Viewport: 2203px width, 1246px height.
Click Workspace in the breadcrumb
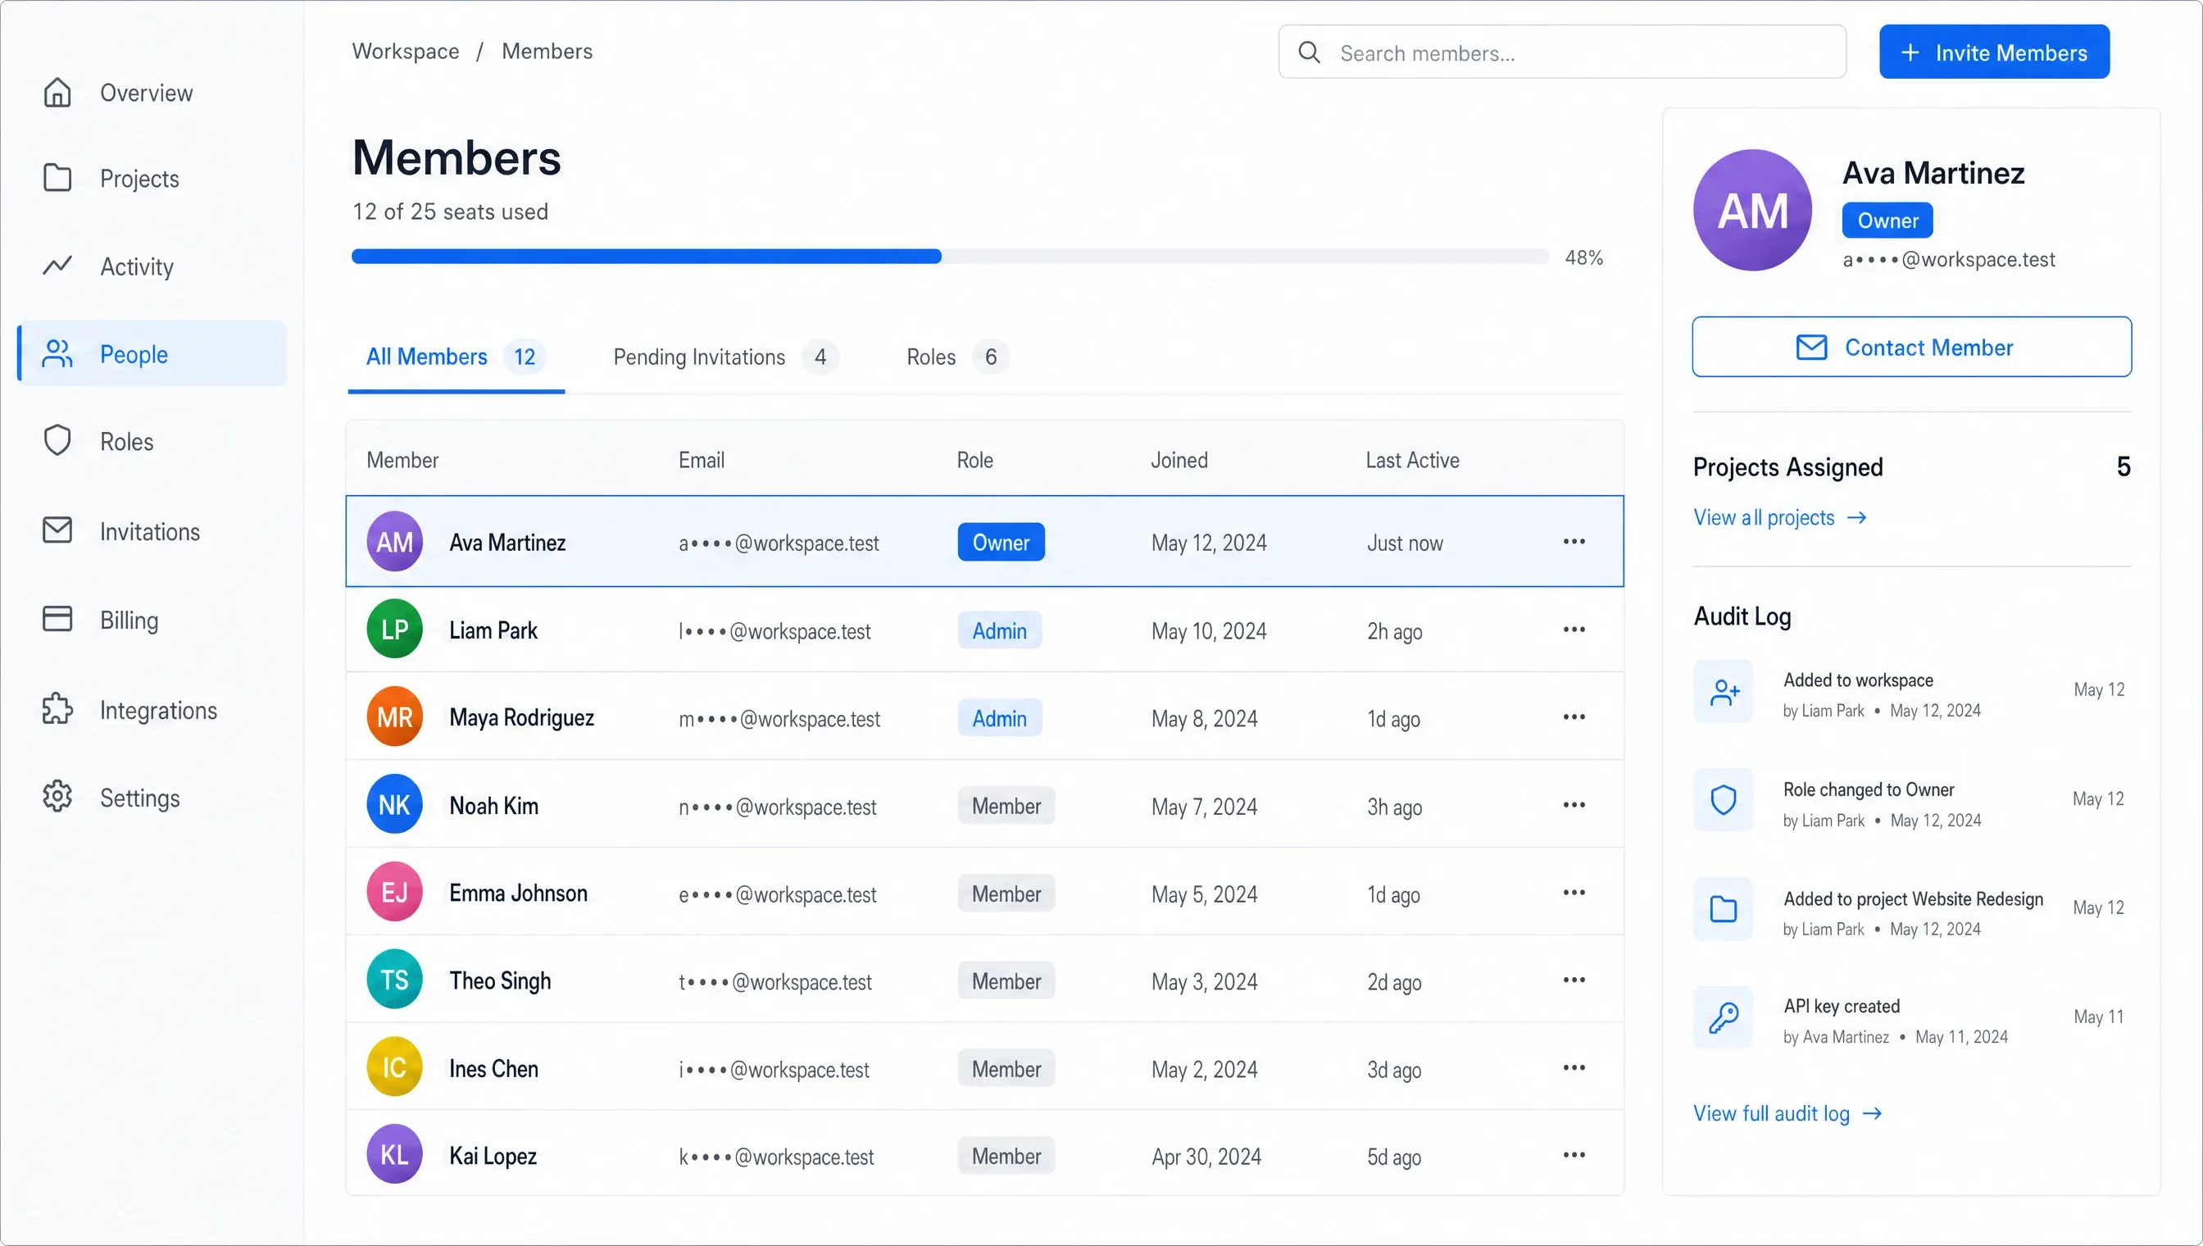(x=406, y=52)
